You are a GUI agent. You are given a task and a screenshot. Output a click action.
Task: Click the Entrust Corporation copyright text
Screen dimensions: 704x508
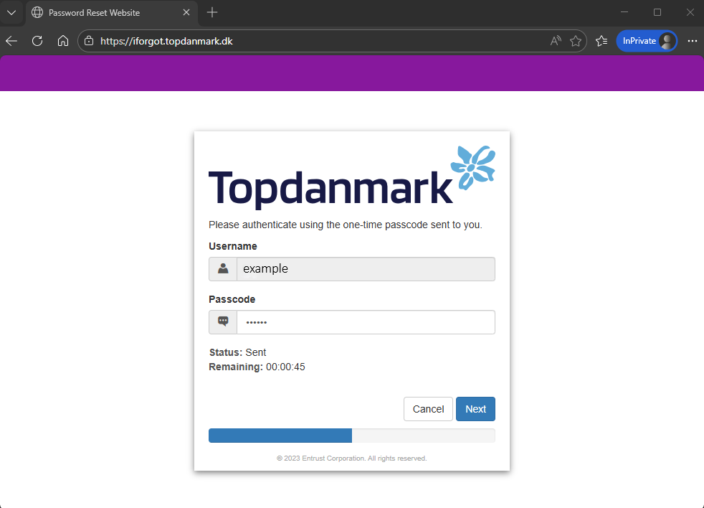pyautogui.click(x=351, y=458)
